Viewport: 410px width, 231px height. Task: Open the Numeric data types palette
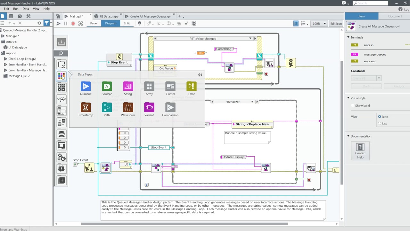pos(86,89)
